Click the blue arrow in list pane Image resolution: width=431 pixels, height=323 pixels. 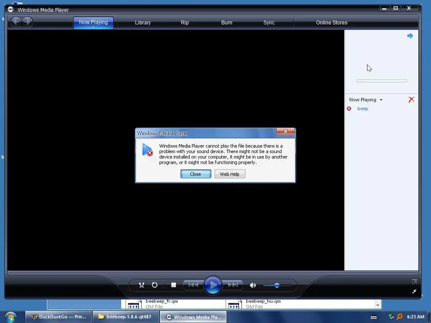pyautogui.click(x=410, y=36)
